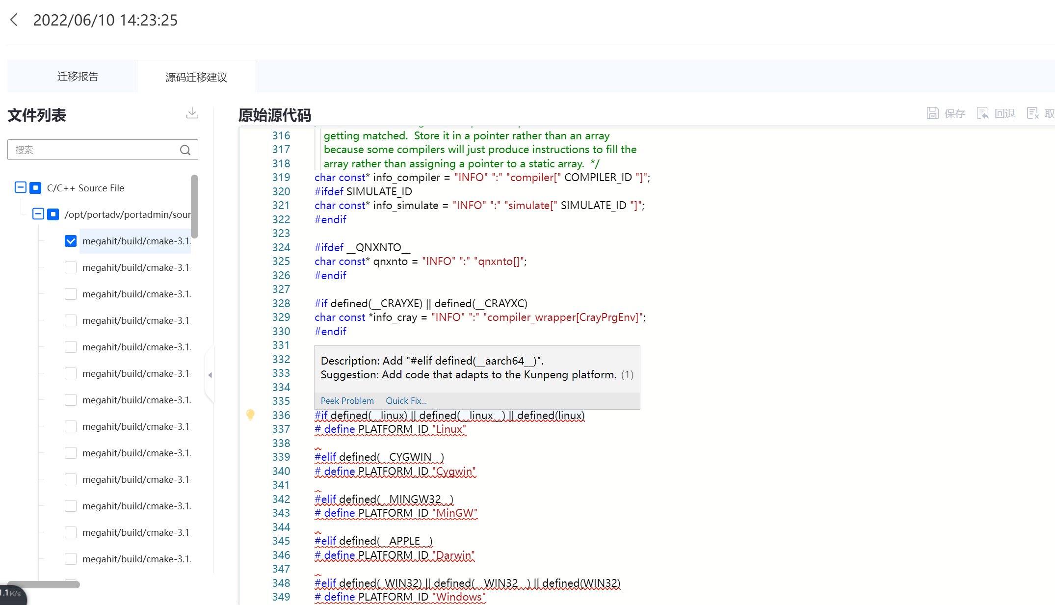Click the network speed 1.1K/s indicator
The height and width of the screenshot is (605, 1055).
tap(13, 594)
